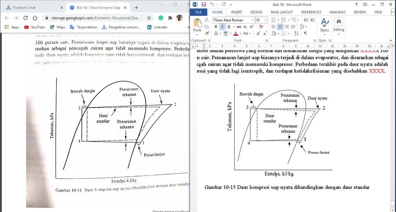Click Undo in Quick Access Toolbar
Screen dimensions: 396x212
coord(212,4)
